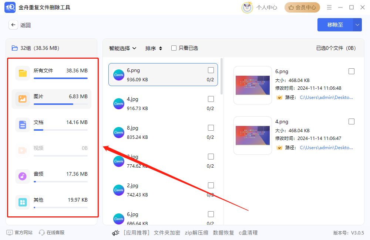Click the back arrow icon
This screenshot has height=240, width=370.
click(x=13, y=25)
